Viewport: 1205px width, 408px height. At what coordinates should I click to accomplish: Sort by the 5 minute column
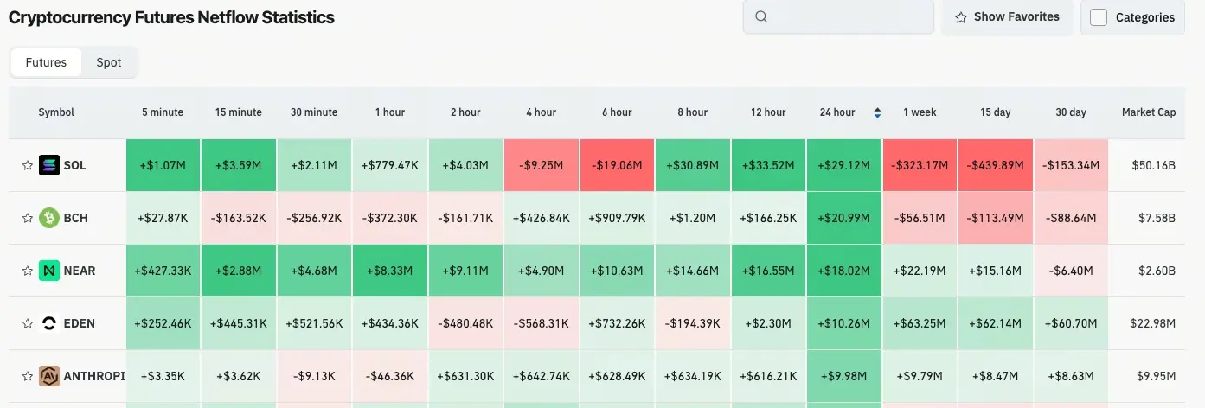(163, 112)
